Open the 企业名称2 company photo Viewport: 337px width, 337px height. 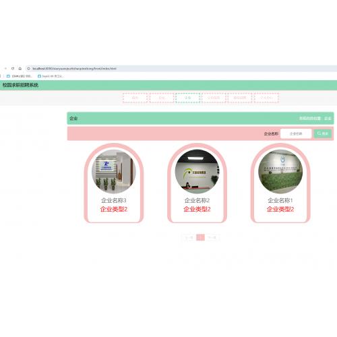coord(197,172)
